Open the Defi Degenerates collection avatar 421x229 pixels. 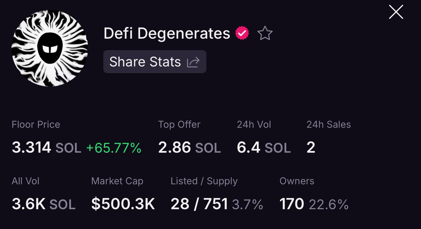50,48
